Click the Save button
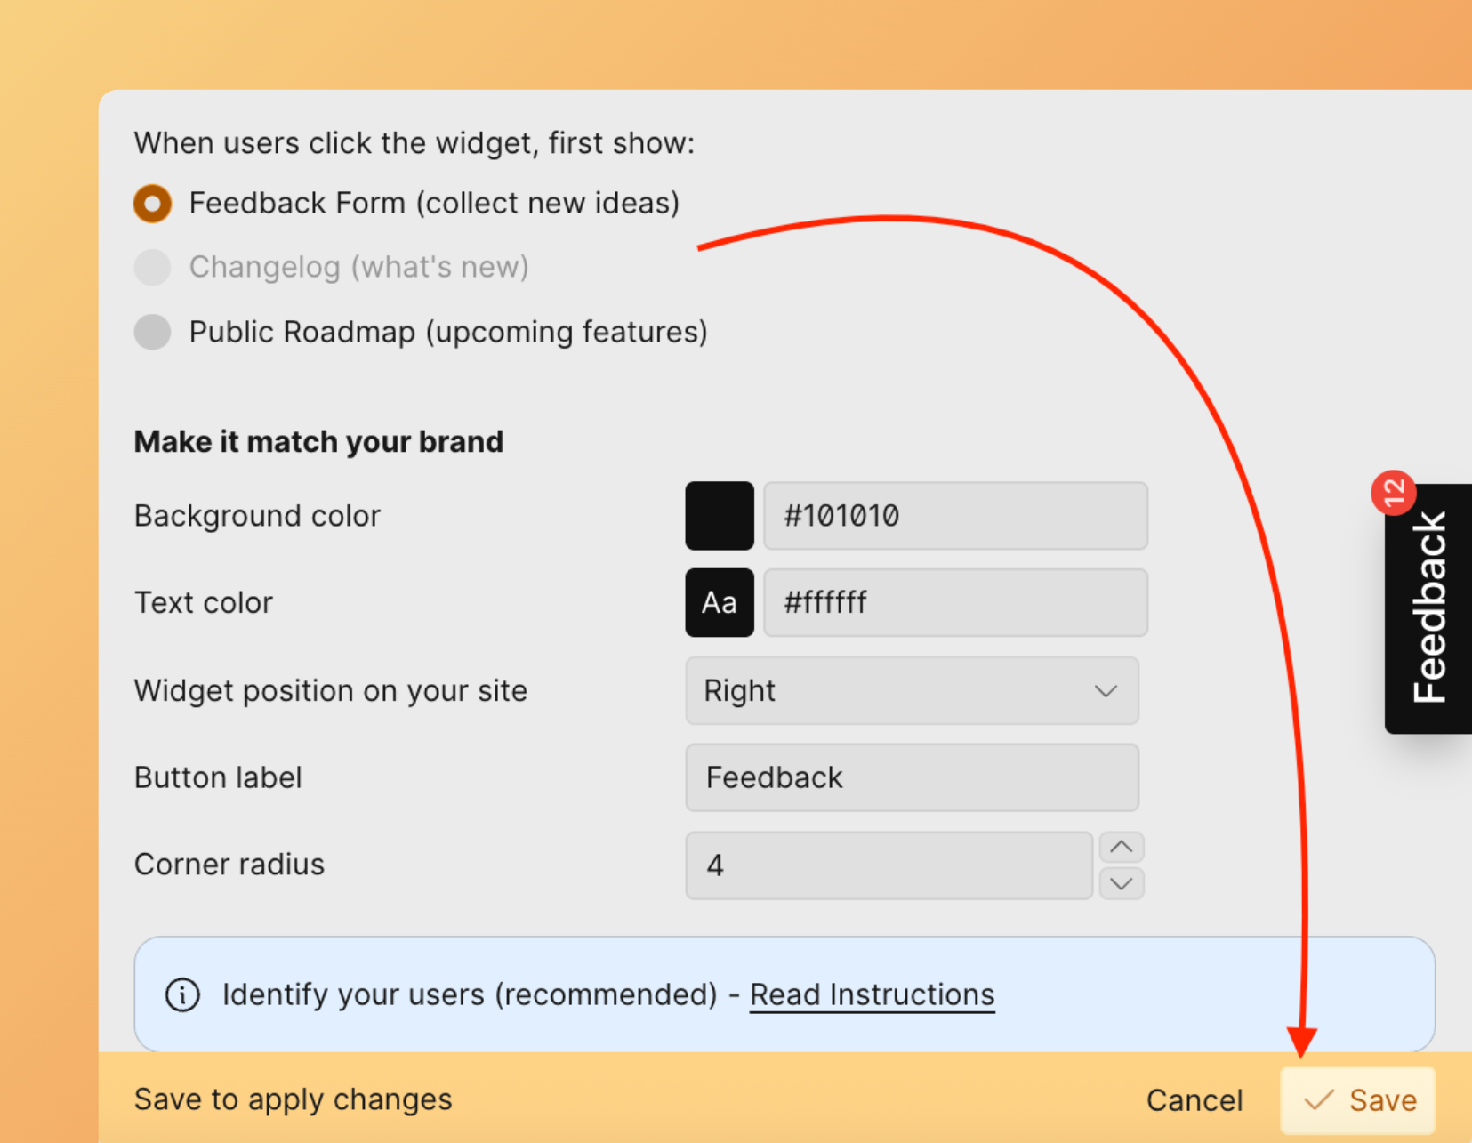The width and height of the screenshot is (1472, 1143). 1356,1099
